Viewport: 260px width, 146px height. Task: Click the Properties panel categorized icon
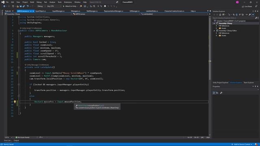214,93
